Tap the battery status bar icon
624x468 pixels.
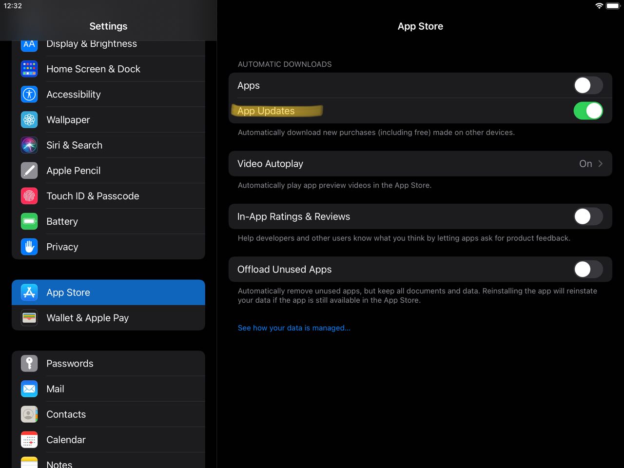click(613, 6)
